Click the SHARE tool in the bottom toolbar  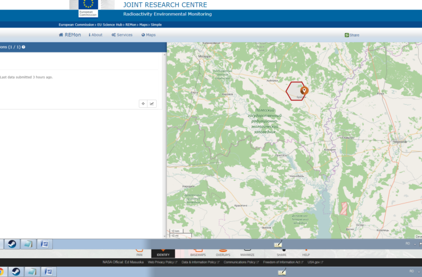tap(281, 253)
